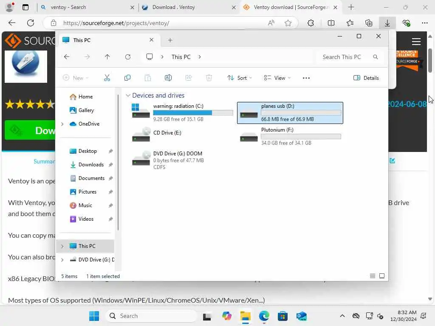
Task: Select CD Drive (E:)
Action: 182,135
